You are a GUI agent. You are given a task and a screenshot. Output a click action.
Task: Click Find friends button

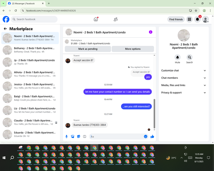coord(176,19)
